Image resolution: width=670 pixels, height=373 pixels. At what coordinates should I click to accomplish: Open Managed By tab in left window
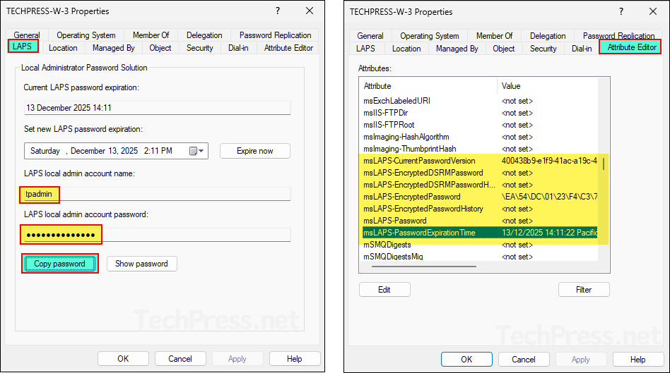(x=114, y=48)
